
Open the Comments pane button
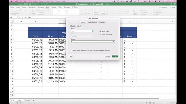[x=163, y=7]
